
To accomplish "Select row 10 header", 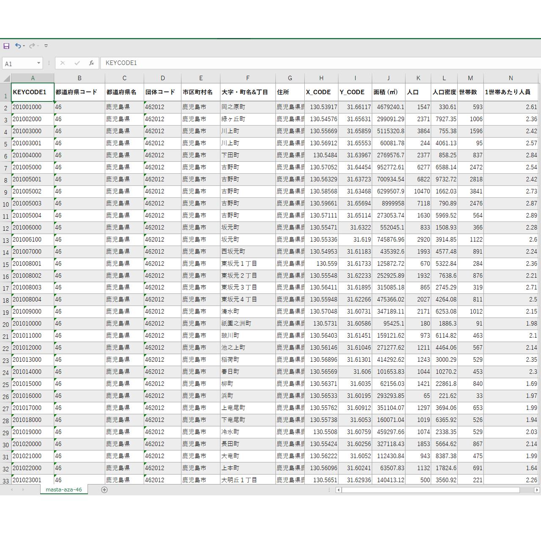I will tap(5, 204).
